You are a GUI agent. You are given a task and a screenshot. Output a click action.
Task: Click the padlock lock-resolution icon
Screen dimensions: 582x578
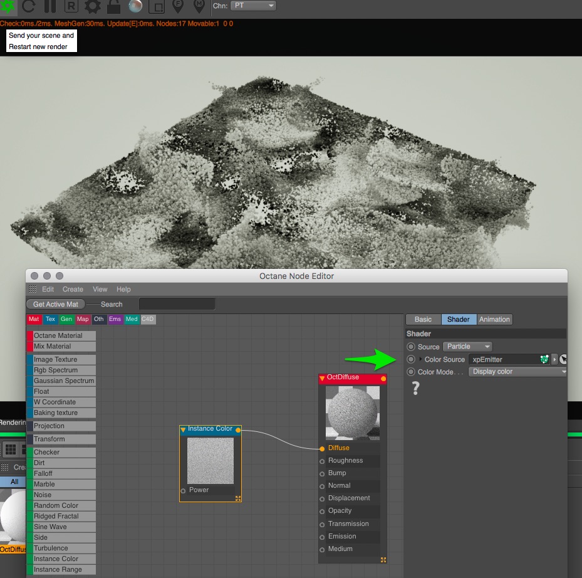coord(113,7)
